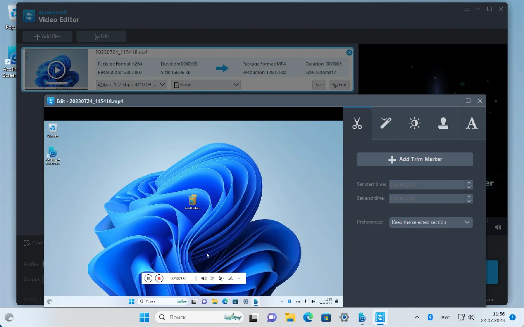Open the notification badge icon

512,317
